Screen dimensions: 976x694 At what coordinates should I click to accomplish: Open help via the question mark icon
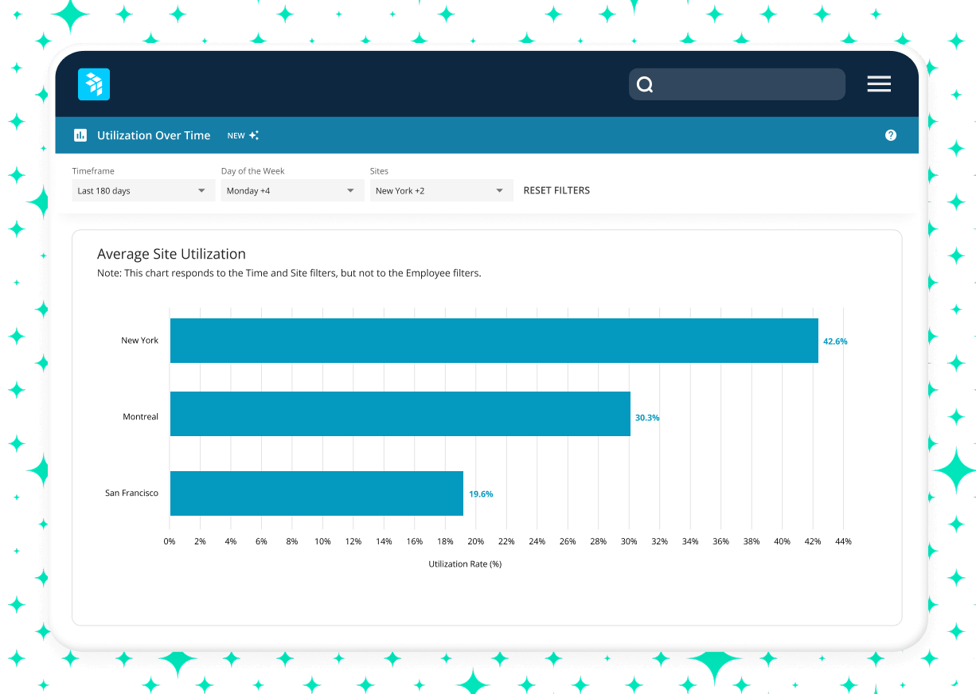coord(891,135)
